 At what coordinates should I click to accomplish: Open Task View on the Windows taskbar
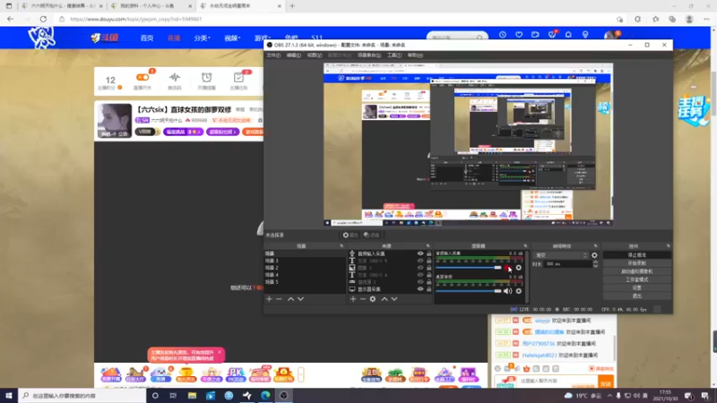173,396
